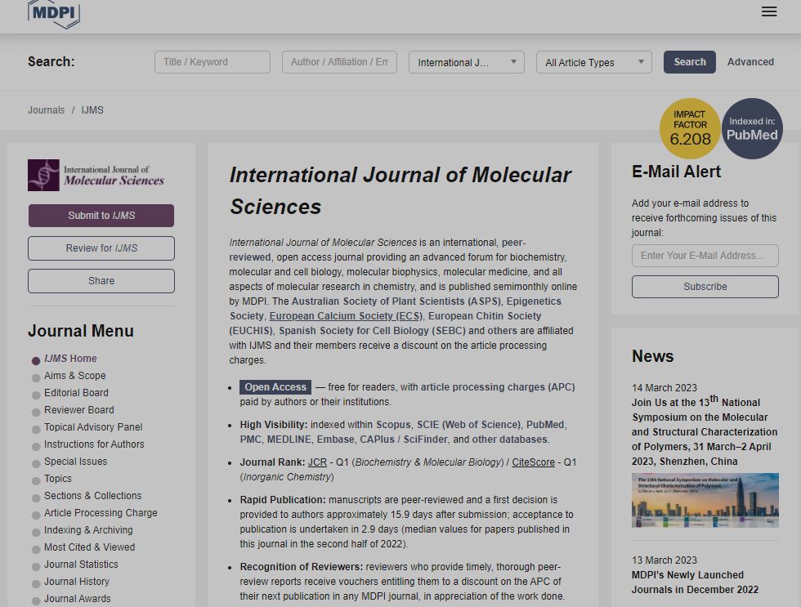Image resolution: width=801 pixels, height=607 pixels.
Task: Click the Subscribe button under E-Mail Alert
Action: click(x=705, y=286)
